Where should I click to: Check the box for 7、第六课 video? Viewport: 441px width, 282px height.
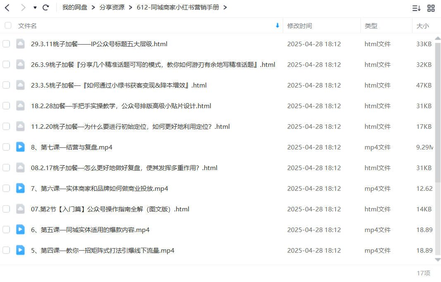[6, 188]
